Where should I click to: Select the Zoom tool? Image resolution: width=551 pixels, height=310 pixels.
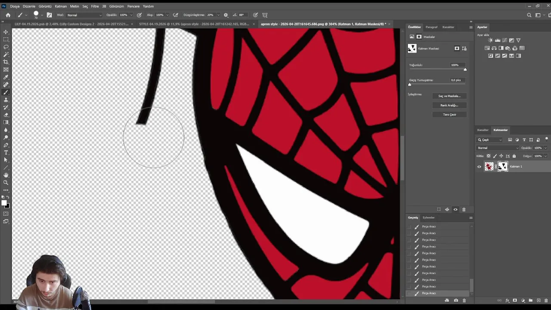(6, 183)
